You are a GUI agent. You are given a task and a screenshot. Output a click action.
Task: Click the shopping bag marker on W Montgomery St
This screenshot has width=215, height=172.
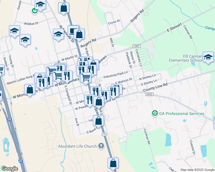coord(30,90)
